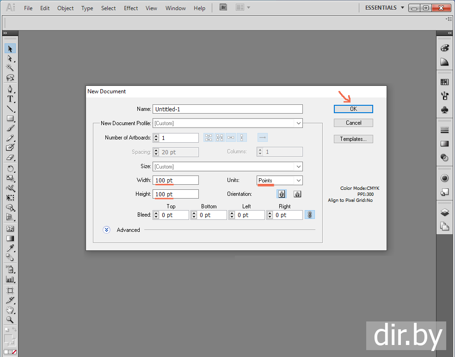Image resolution: width=455 pixels, height=357 pixels.
Task: Expand the Advanced section
Action: pyautogui.click(x=107, y=230)
